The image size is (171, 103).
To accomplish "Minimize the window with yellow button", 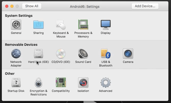I will point(12,6).
